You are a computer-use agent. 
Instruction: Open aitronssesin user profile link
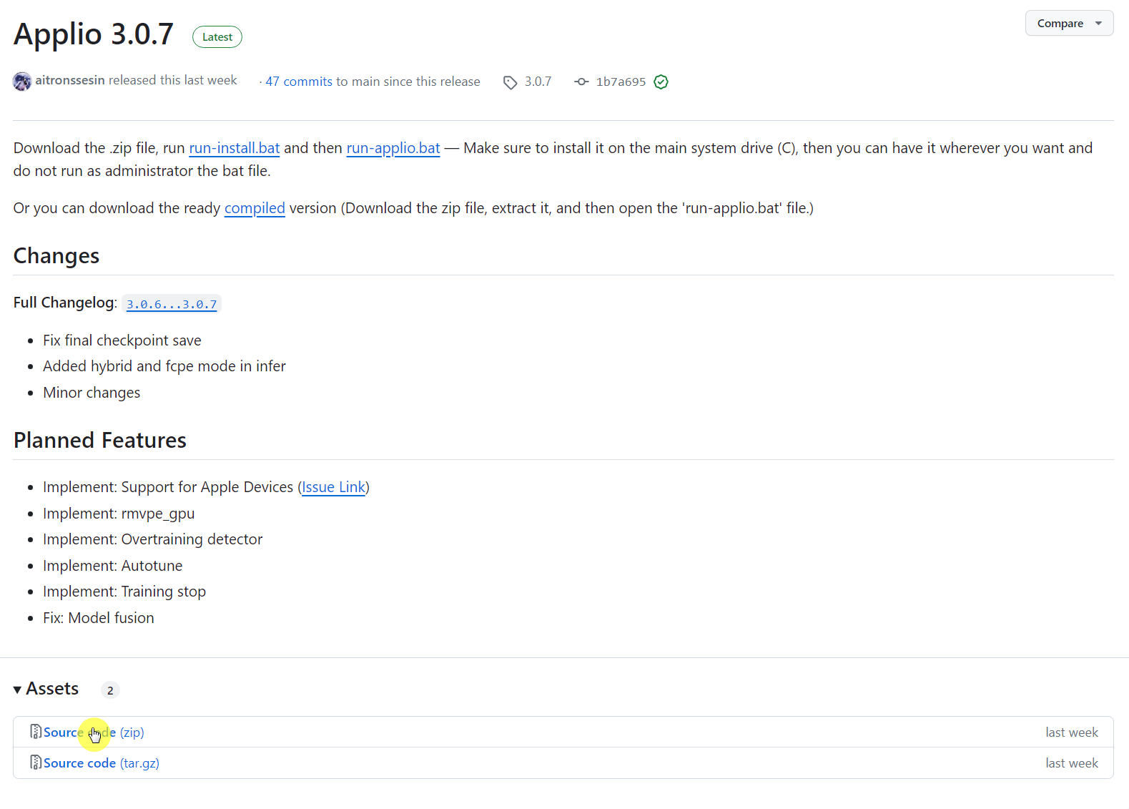pos(70,80)
